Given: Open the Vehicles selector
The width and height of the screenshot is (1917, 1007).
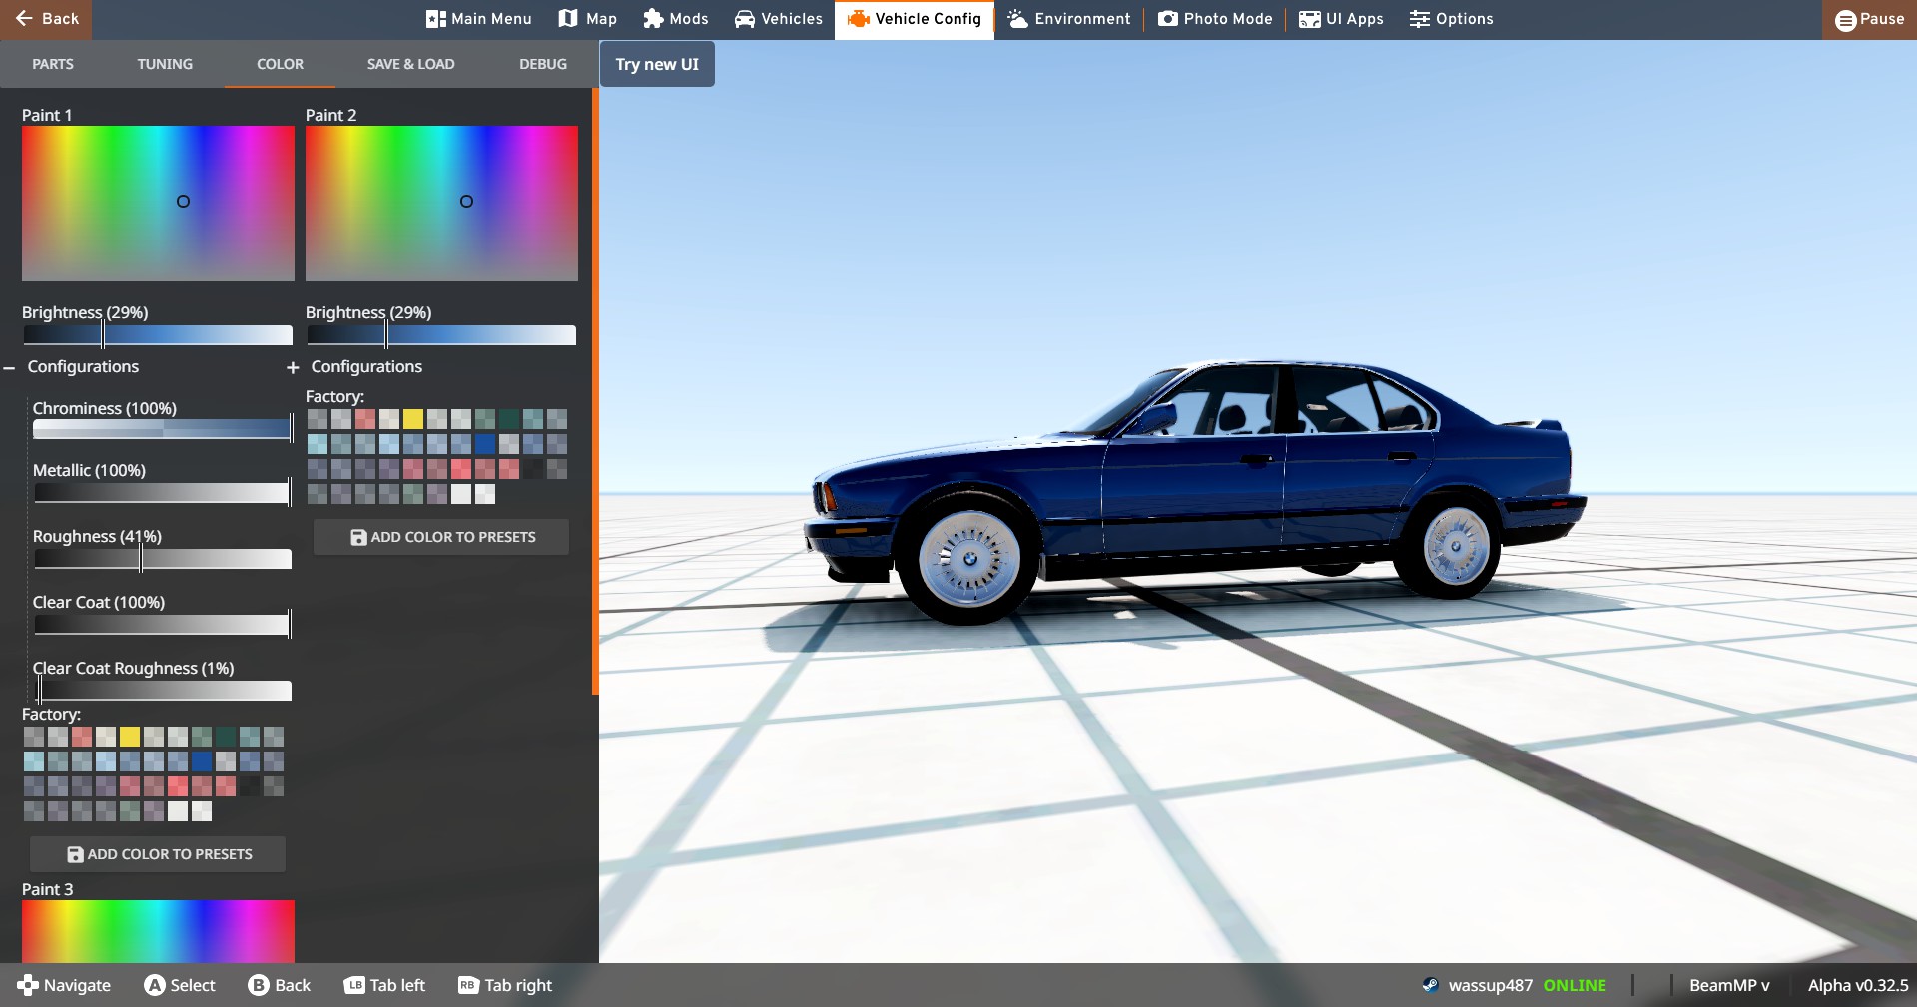Looking at the screenshot, I should tap(779, 19).
